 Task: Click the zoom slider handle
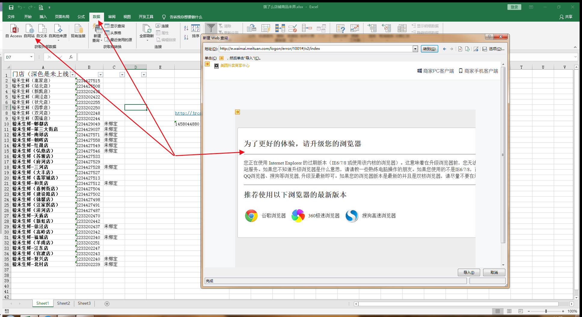click(546, 311)
